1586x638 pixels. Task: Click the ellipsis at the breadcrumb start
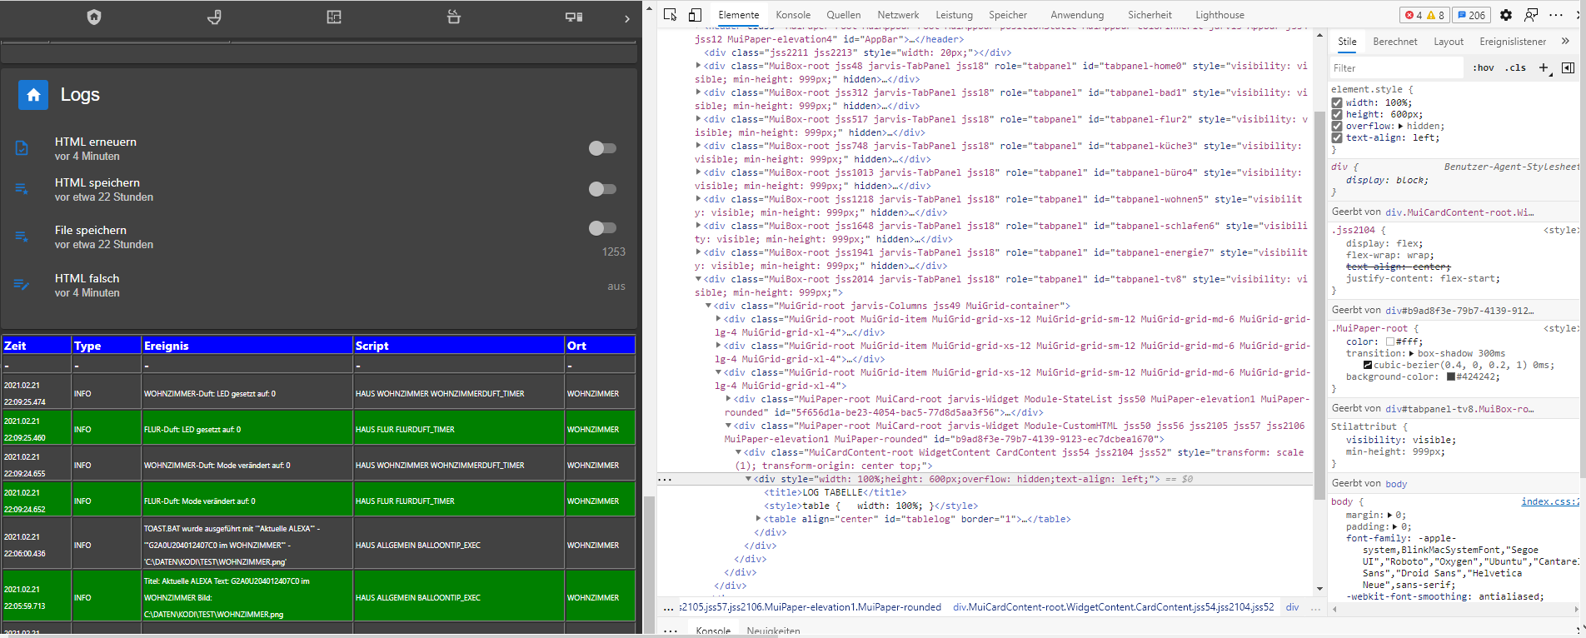[669, 607]
